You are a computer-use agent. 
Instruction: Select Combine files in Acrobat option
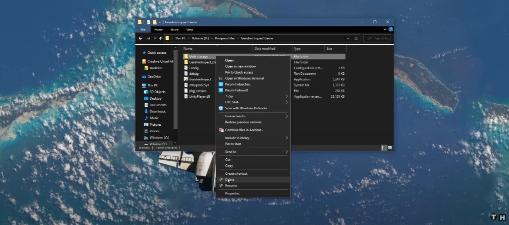point(244,130)
